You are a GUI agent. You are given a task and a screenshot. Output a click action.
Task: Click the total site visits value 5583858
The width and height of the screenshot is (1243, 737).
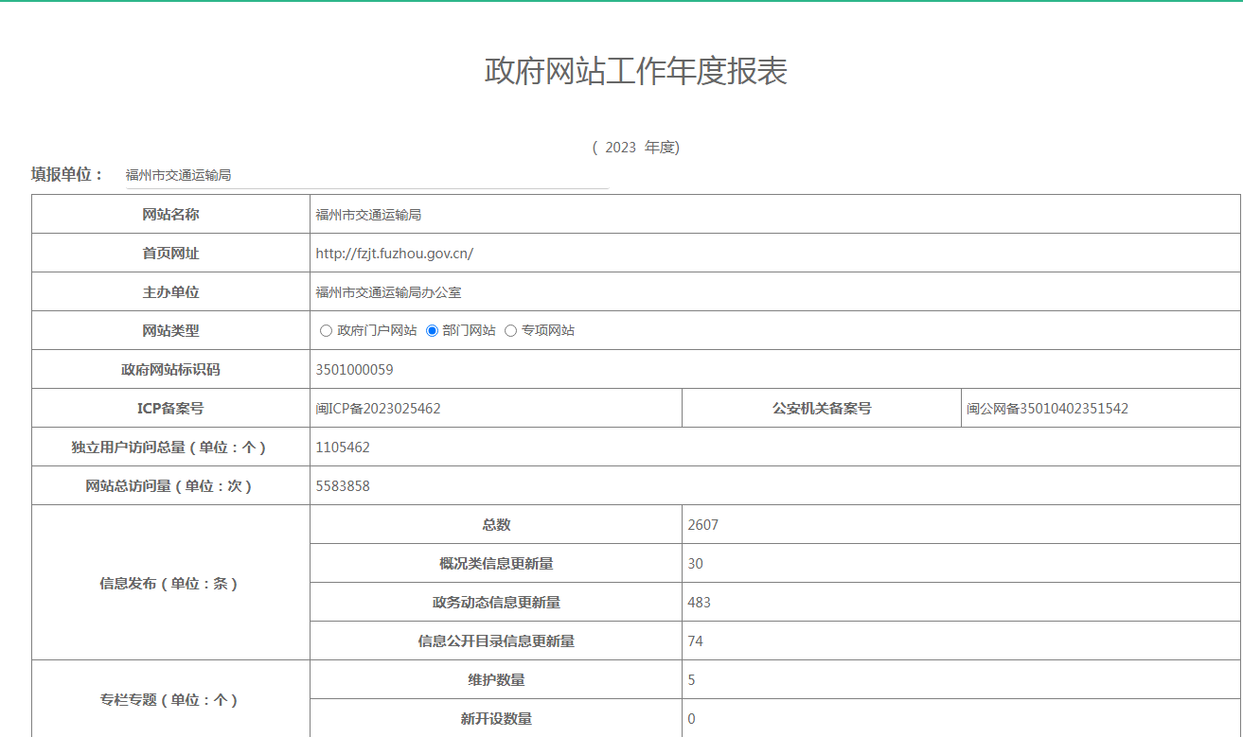click(x=343, y=486)
